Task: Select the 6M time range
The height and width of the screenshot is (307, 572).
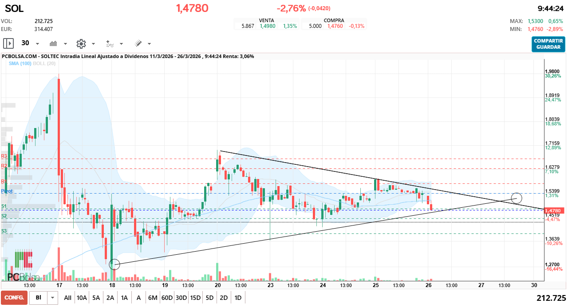Action: tap(153, 298)
